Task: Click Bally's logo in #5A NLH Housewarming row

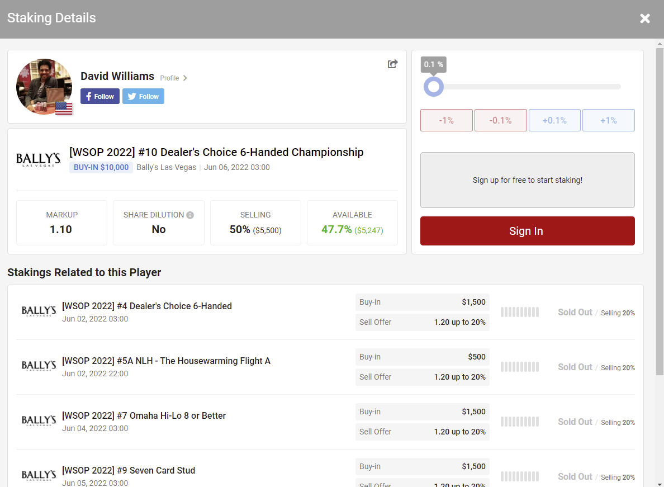Action: (x=39, y=366)
